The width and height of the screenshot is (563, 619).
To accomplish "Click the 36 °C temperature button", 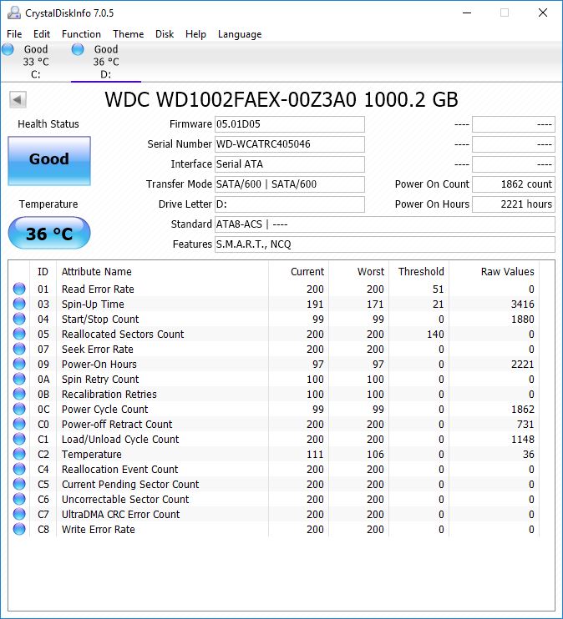I will coord(49,234).
